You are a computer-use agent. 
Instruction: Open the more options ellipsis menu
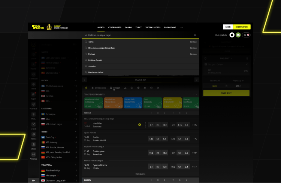tap(182, 27)
